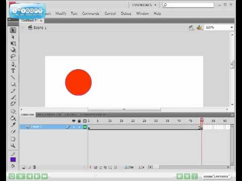Select the keyframe at frame 1
242x181 pixels.
[x=89, y=127]
